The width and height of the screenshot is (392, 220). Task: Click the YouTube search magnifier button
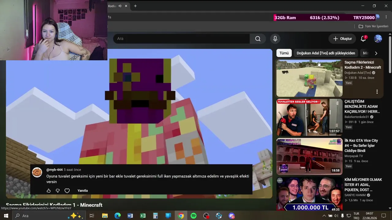point(258,39)
